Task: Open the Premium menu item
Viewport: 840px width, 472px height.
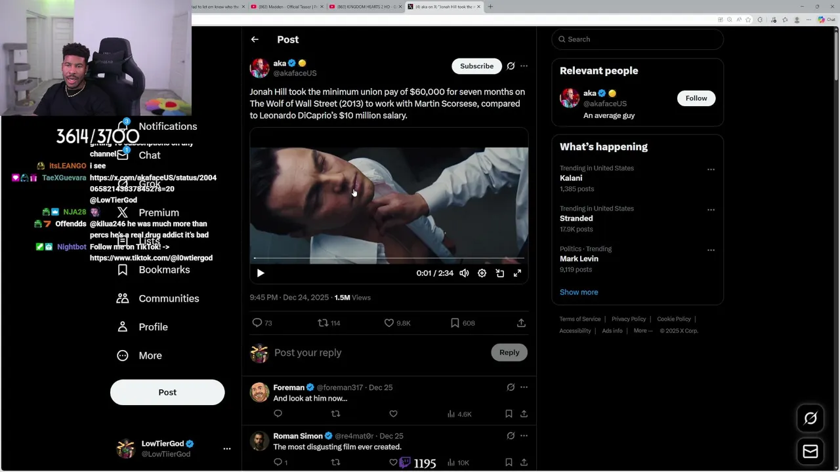Action: tap(148, 212)
